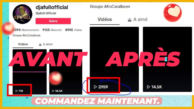This screenshot has width=194, height=109.
Task: Open the 9125 Abonnés followers count
Action: [52, 30]
